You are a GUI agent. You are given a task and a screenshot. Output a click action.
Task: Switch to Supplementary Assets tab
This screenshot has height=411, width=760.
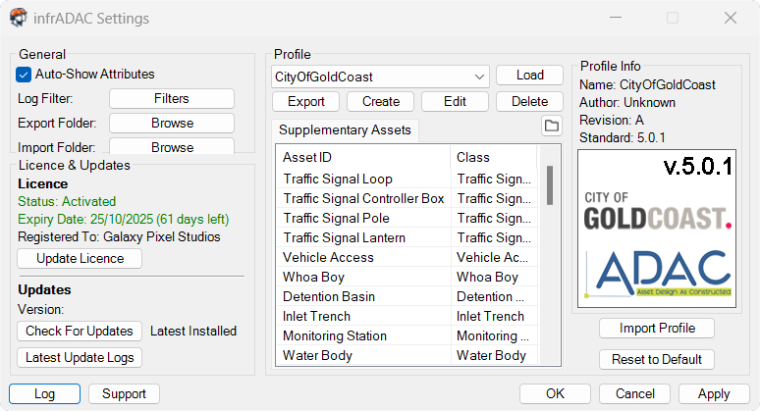click(x=345, y=130)
